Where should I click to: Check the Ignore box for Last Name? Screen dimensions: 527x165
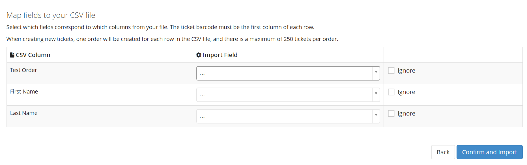[x=391, y=113]
